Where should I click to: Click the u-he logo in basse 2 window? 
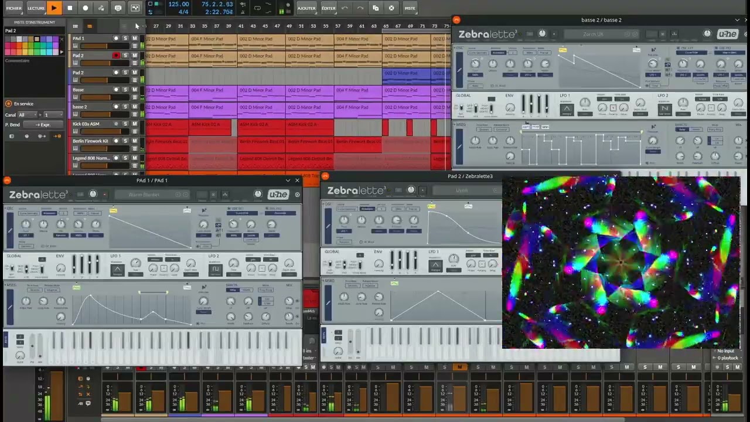pos(728,34)
